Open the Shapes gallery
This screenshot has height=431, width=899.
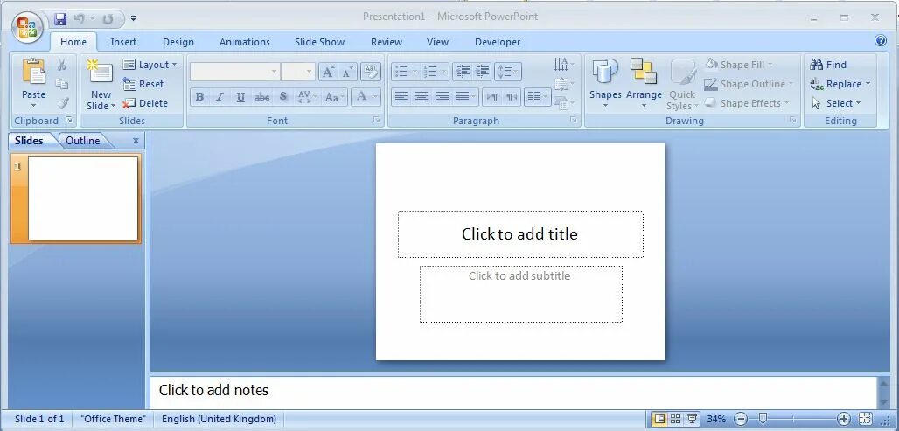[x=605, y=84]
